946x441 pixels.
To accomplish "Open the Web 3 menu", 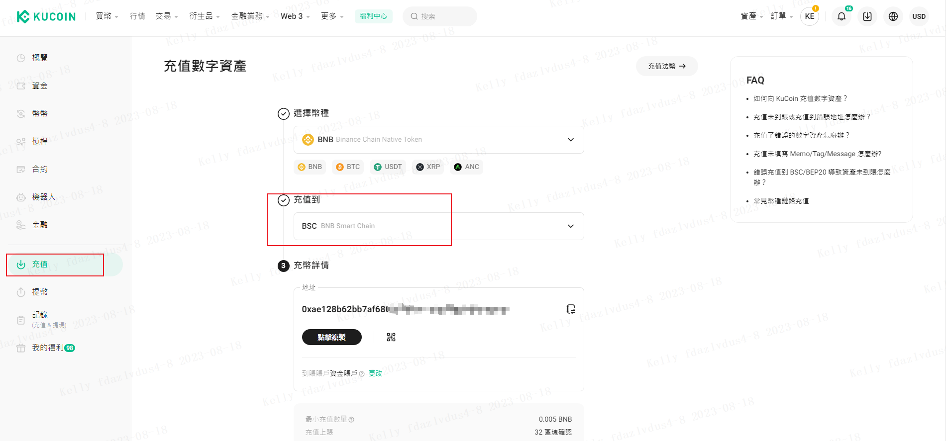I will tap(295, 16).
